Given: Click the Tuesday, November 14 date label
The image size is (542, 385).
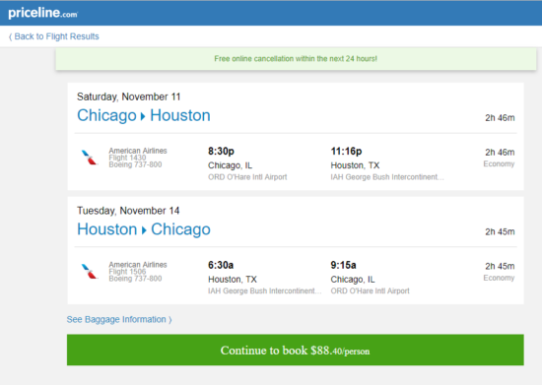Looking at the screenshot, I should 128,211.
